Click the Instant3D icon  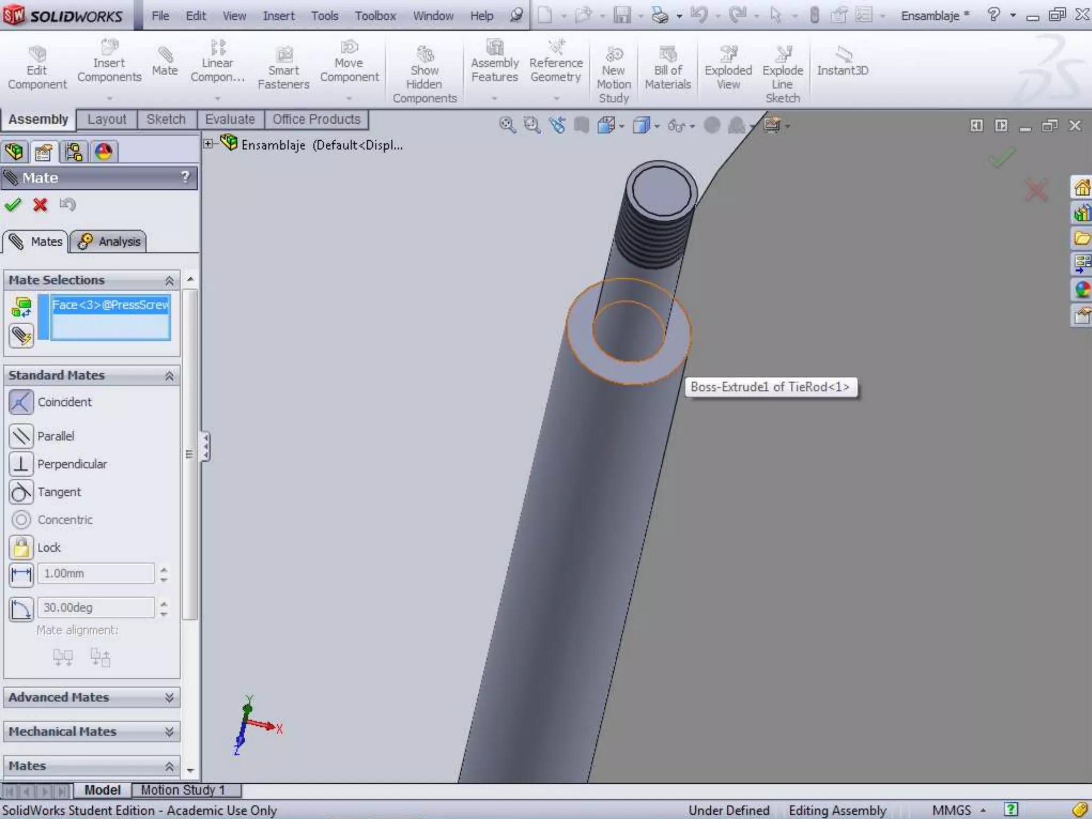click(x=843, y=55)
